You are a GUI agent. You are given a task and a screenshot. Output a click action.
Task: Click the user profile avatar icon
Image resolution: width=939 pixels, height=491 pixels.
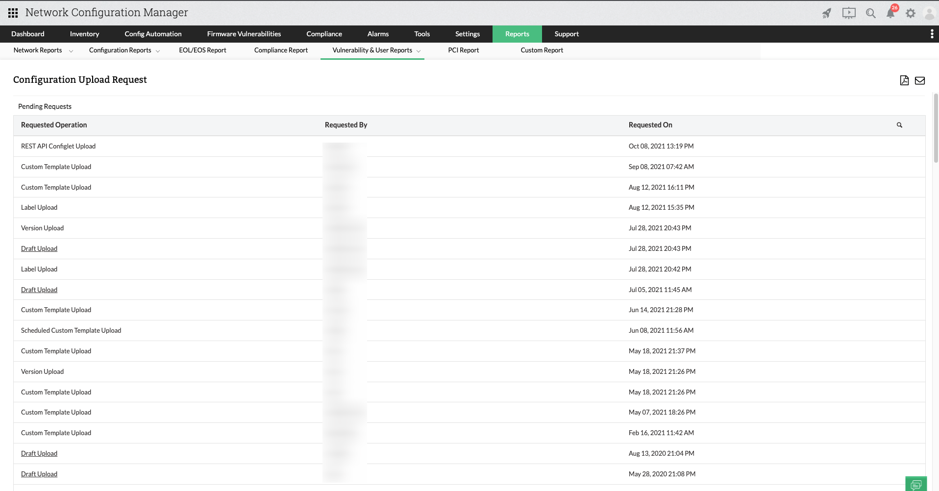[x=929, y=13]
